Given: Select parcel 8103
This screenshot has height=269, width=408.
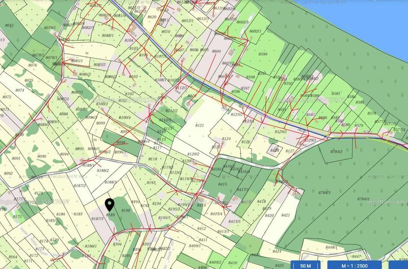Looking at the screenshot, I should coord(133,76).
